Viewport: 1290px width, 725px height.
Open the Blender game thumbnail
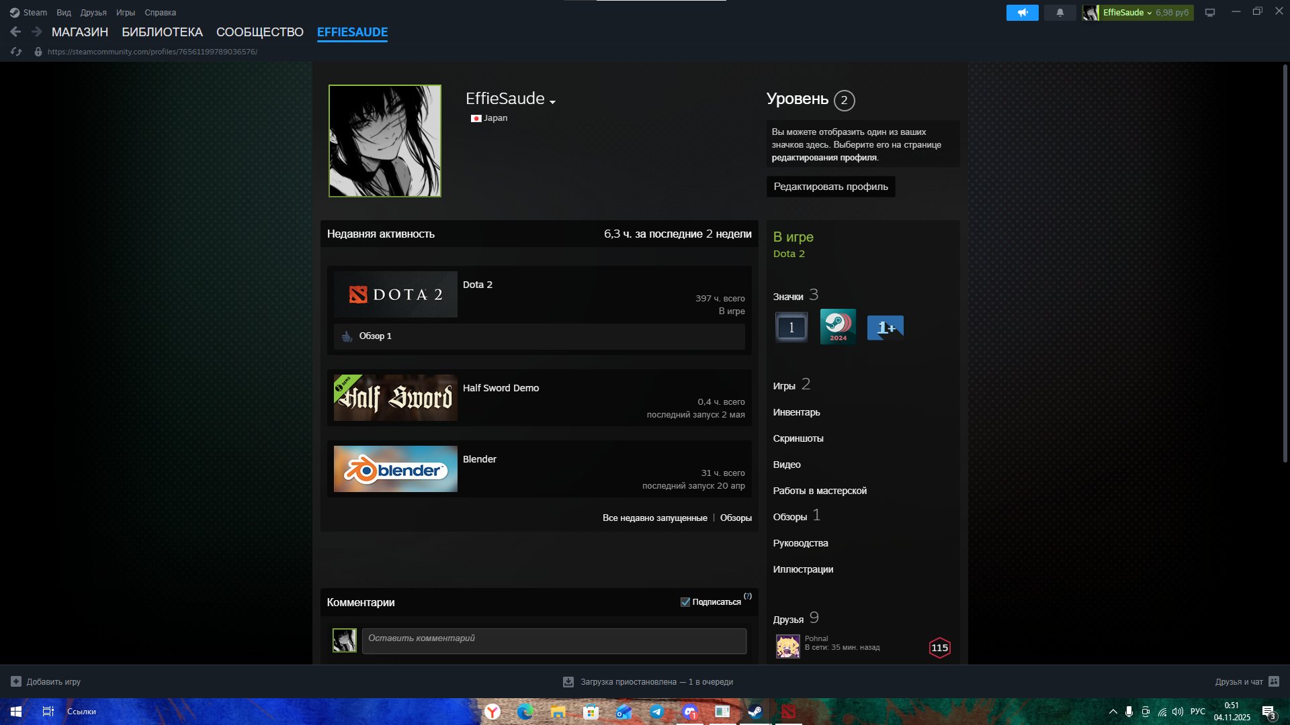tap(395, 469)
